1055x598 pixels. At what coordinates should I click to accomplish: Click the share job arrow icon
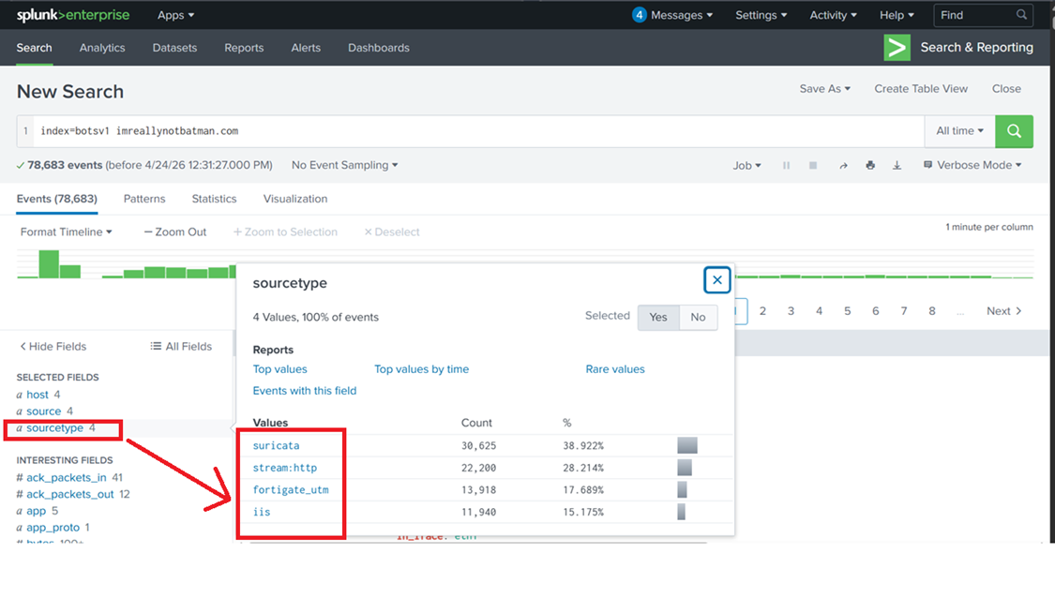pos(843,166)
